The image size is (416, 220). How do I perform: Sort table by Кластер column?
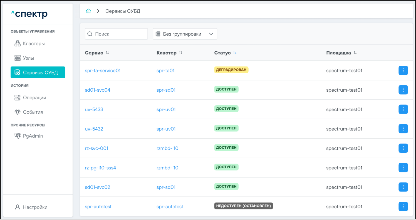[x=181, y=53]
